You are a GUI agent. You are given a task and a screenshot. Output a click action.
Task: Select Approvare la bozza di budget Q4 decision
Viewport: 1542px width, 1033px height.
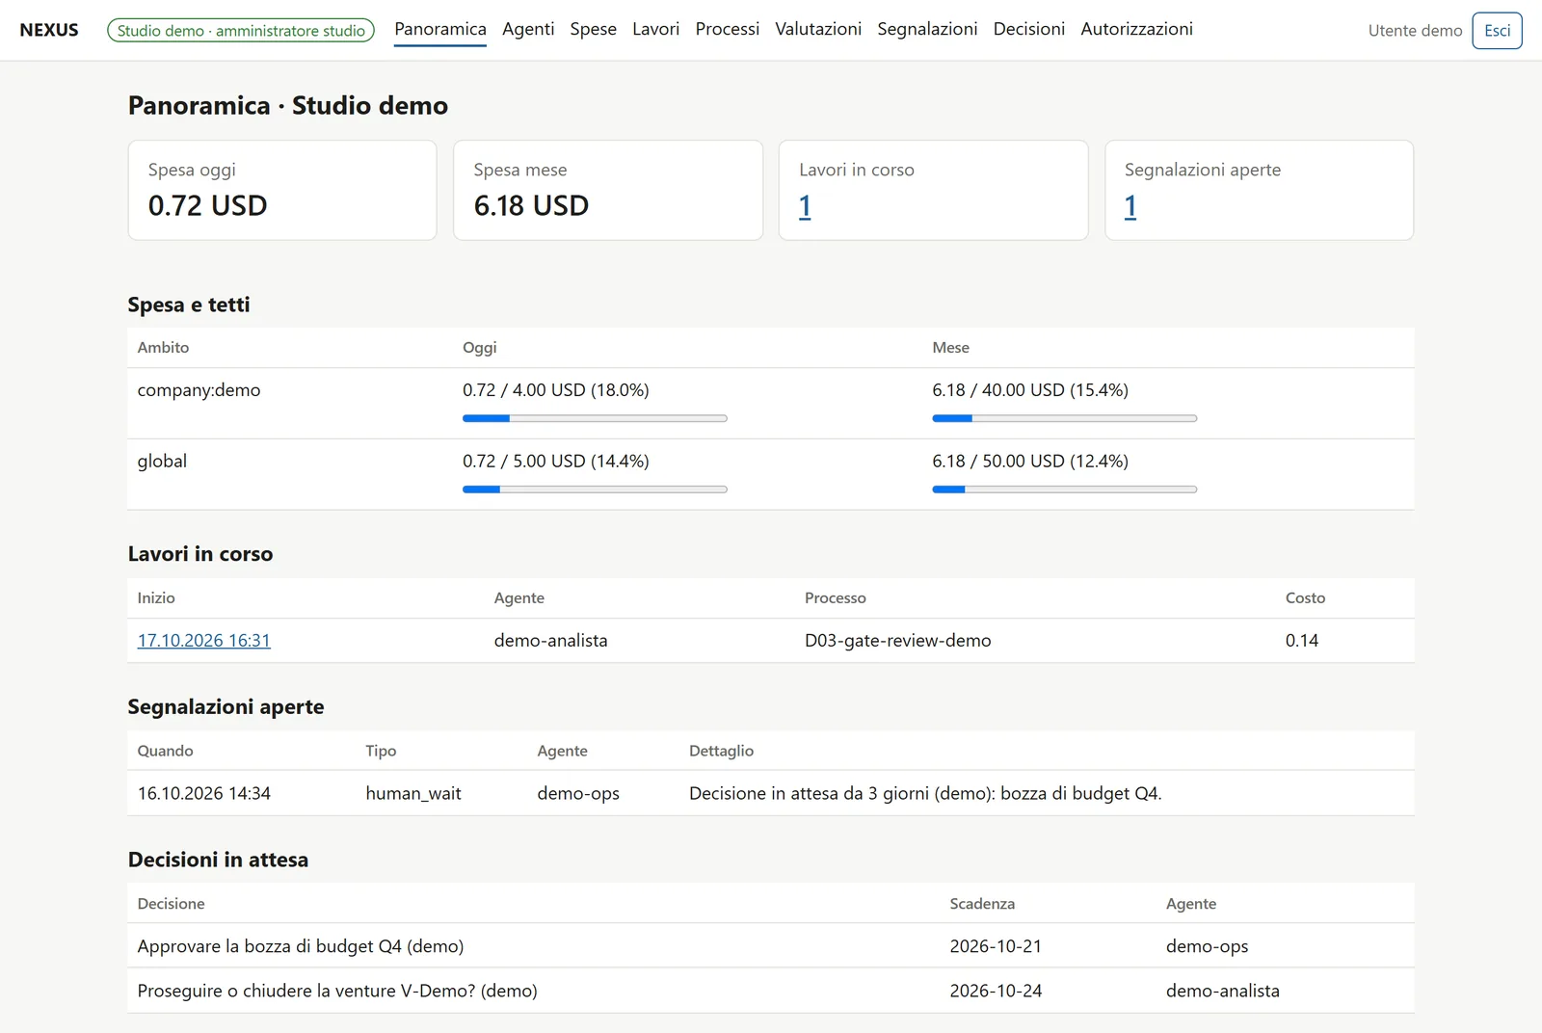pyautogui.click(x=300, y=946)
